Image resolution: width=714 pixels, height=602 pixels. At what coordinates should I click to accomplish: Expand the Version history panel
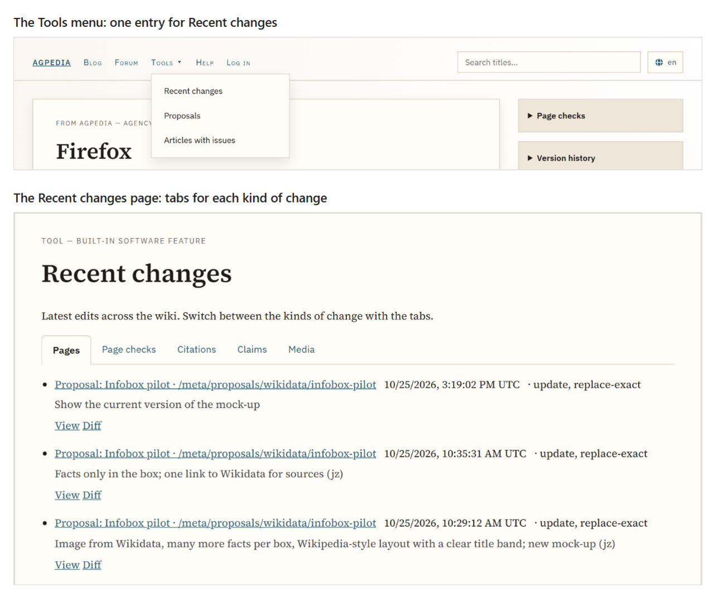pyautogui.click(x=600, y=156)
